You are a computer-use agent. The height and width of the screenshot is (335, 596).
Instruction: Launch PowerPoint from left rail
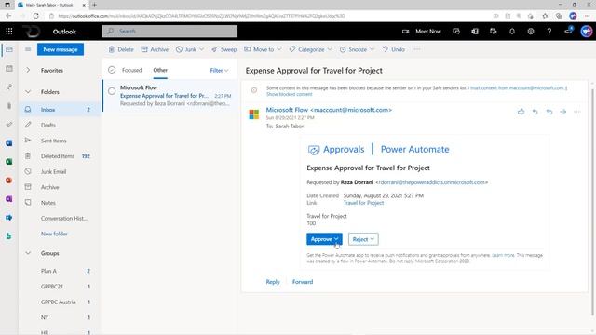coord(9,180)
